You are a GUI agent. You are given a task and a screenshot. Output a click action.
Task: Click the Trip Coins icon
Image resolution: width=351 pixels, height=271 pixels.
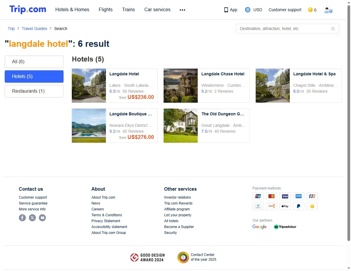[310, 10]
